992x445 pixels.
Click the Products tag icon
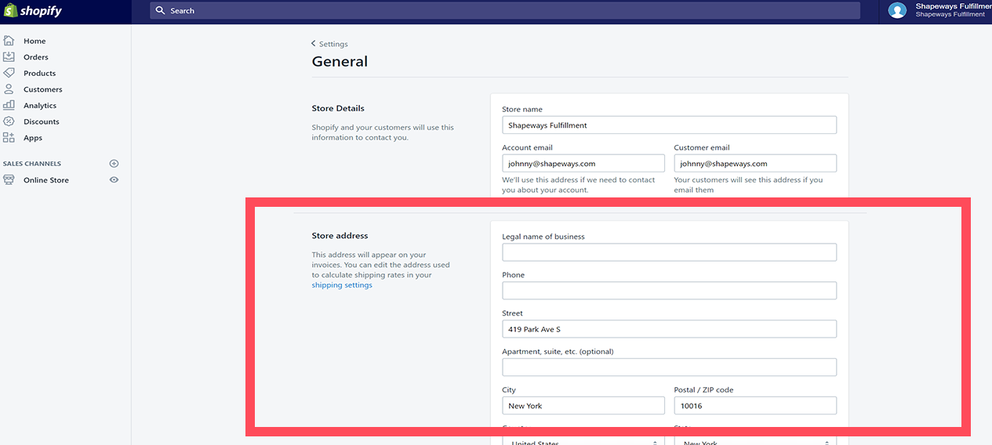click(x=9, y=73)
